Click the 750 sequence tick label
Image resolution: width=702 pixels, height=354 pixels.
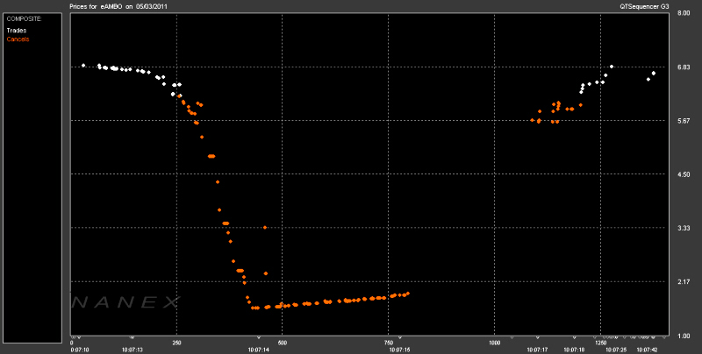[x=389, y=342]
